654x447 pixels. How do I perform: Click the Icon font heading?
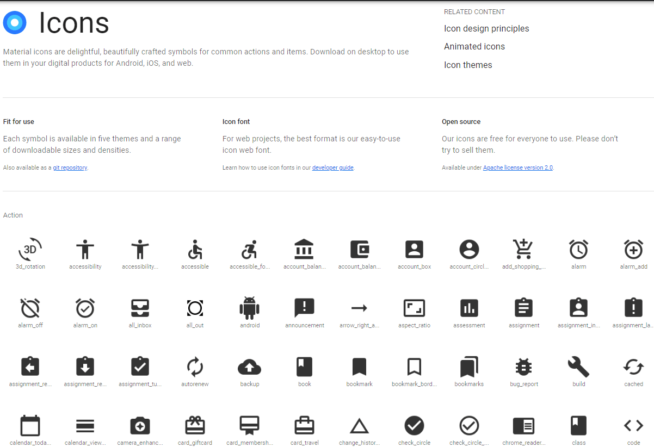236,121
